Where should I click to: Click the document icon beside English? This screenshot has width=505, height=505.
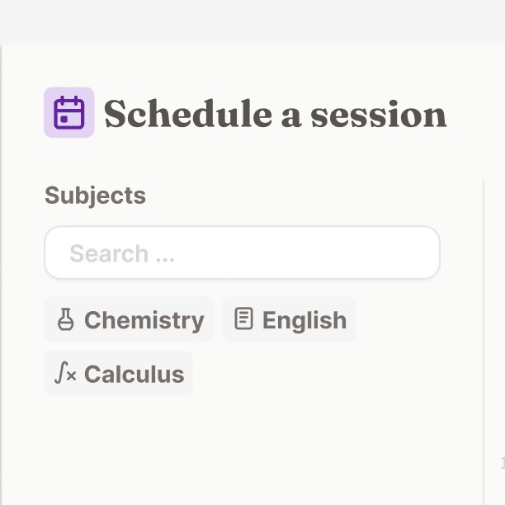[243, 319]
